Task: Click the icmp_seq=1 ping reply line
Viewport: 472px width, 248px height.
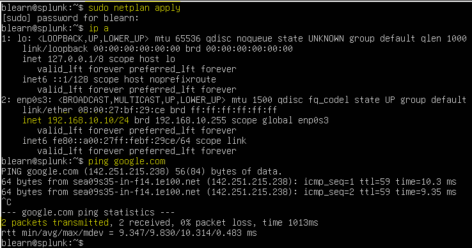Action: coord(229,182)
